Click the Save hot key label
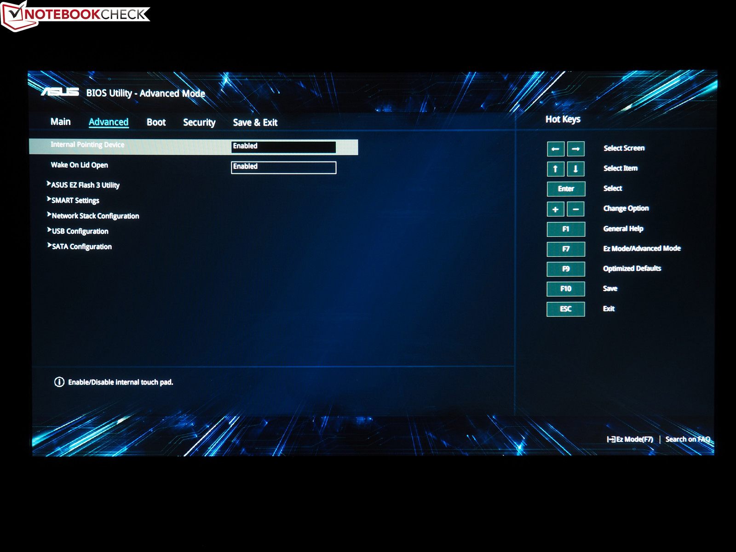 (x=610, y=289)
